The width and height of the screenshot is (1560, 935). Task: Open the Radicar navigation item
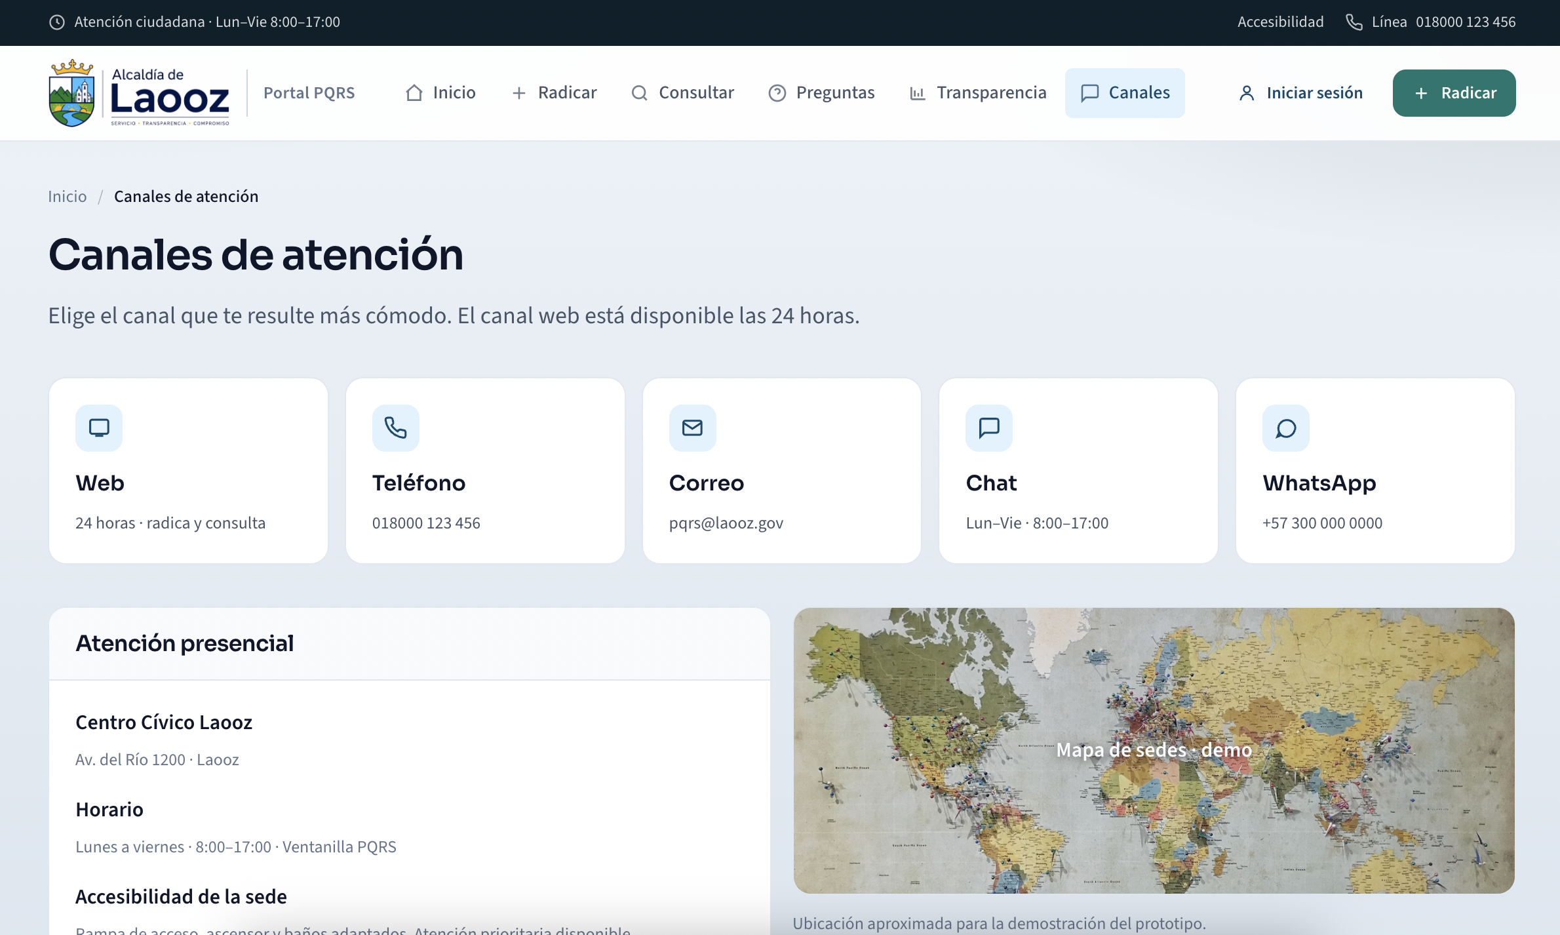pyautogui.click(x=555, y=93)
